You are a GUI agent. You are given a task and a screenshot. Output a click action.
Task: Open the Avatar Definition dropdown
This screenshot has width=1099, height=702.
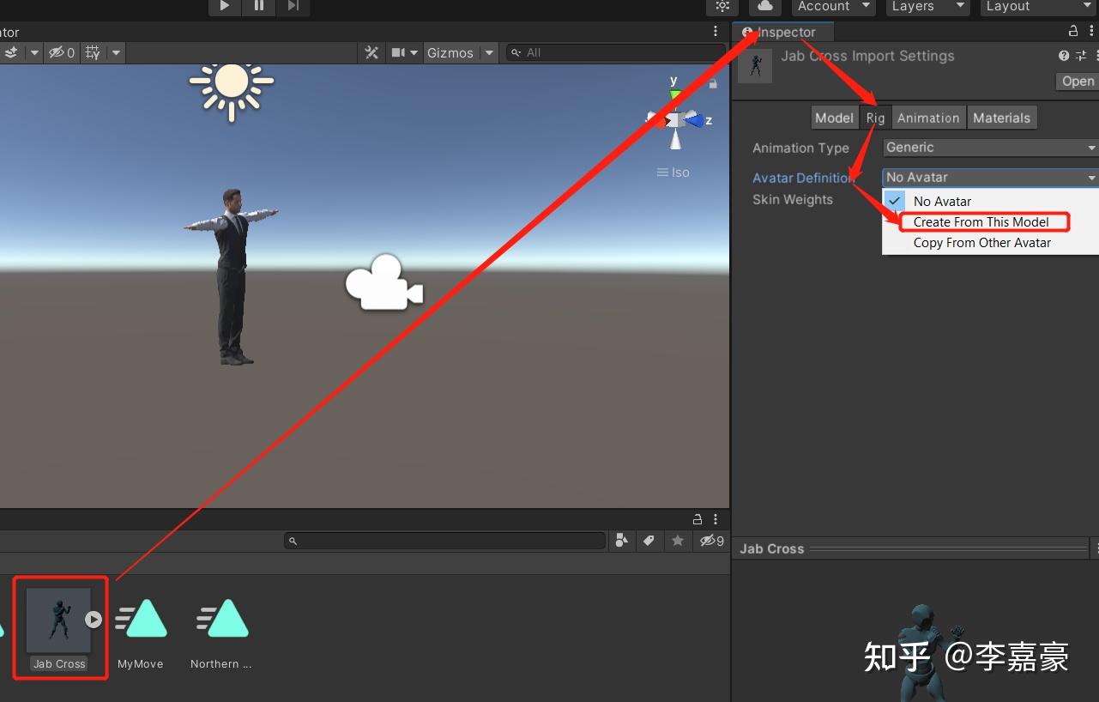tap(987, 177)
